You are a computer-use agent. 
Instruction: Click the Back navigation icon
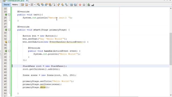(x=26, y=5)
